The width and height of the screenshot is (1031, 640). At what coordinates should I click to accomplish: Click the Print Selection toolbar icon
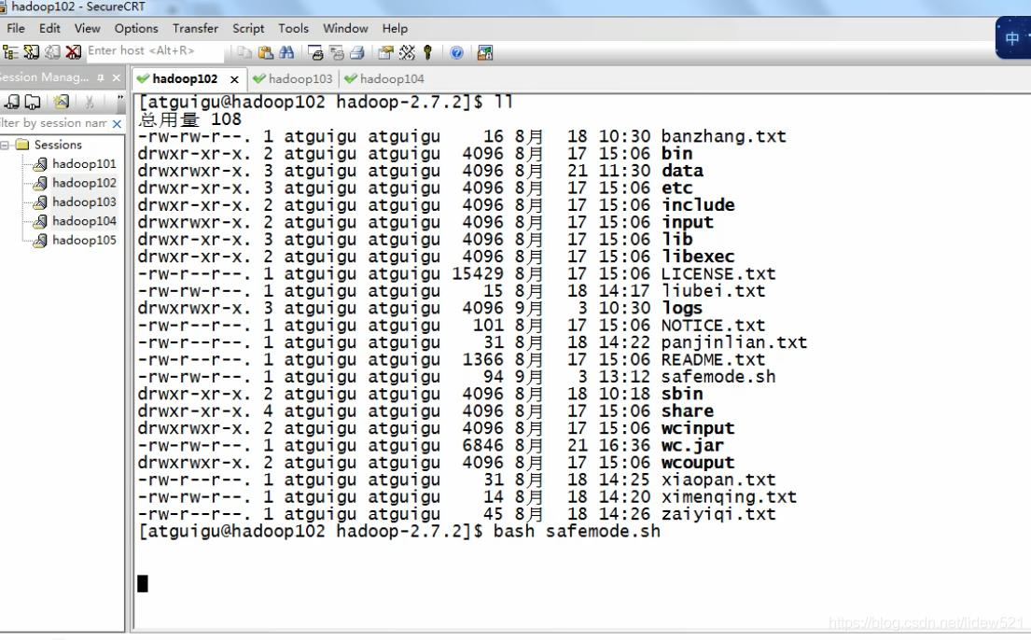(337, 52)
